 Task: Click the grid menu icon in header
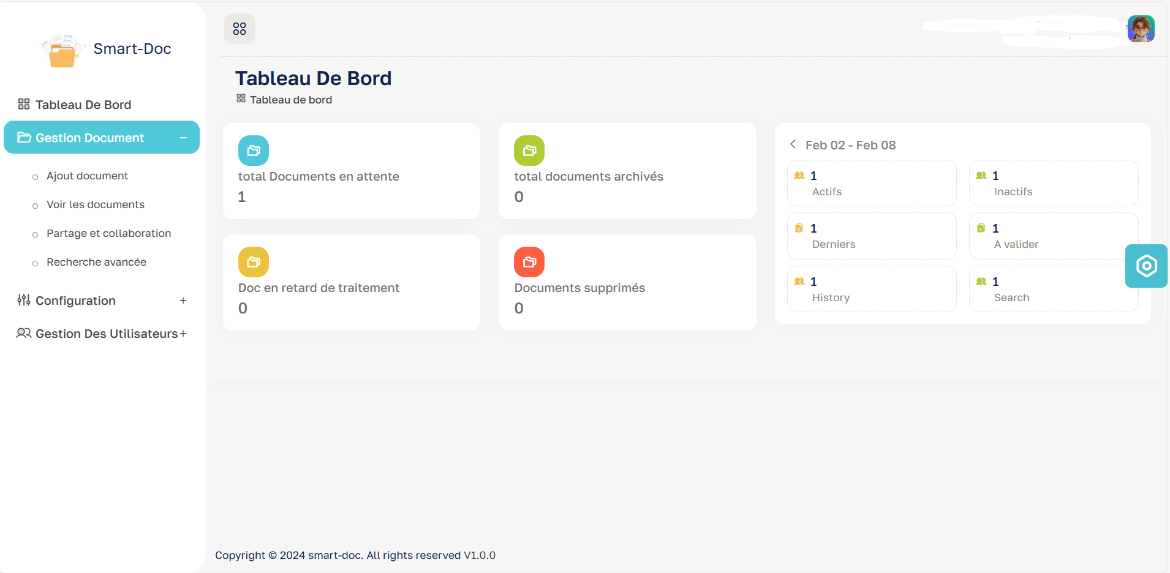click(240, 29)
